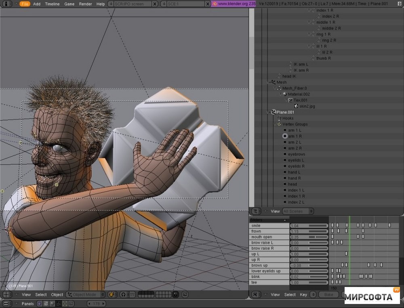Collapse the Vertex Groups tree entry
Viewport: 404px width, 308px height.
coord(275,124)
